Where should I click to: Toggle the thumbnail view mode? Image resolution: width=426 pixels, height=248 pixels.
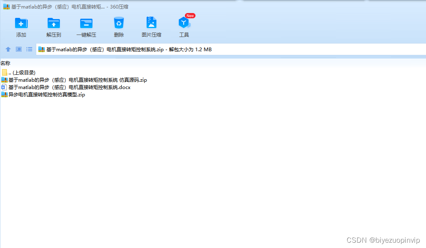tap(18, 49)
